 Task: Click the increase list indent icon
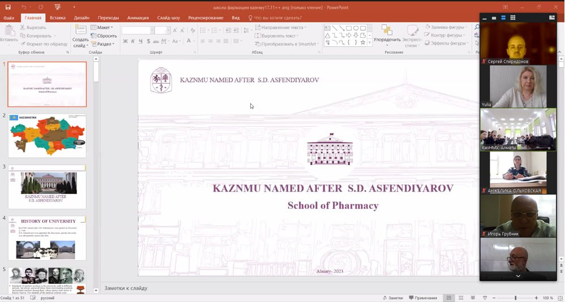(x=236, y=31)
